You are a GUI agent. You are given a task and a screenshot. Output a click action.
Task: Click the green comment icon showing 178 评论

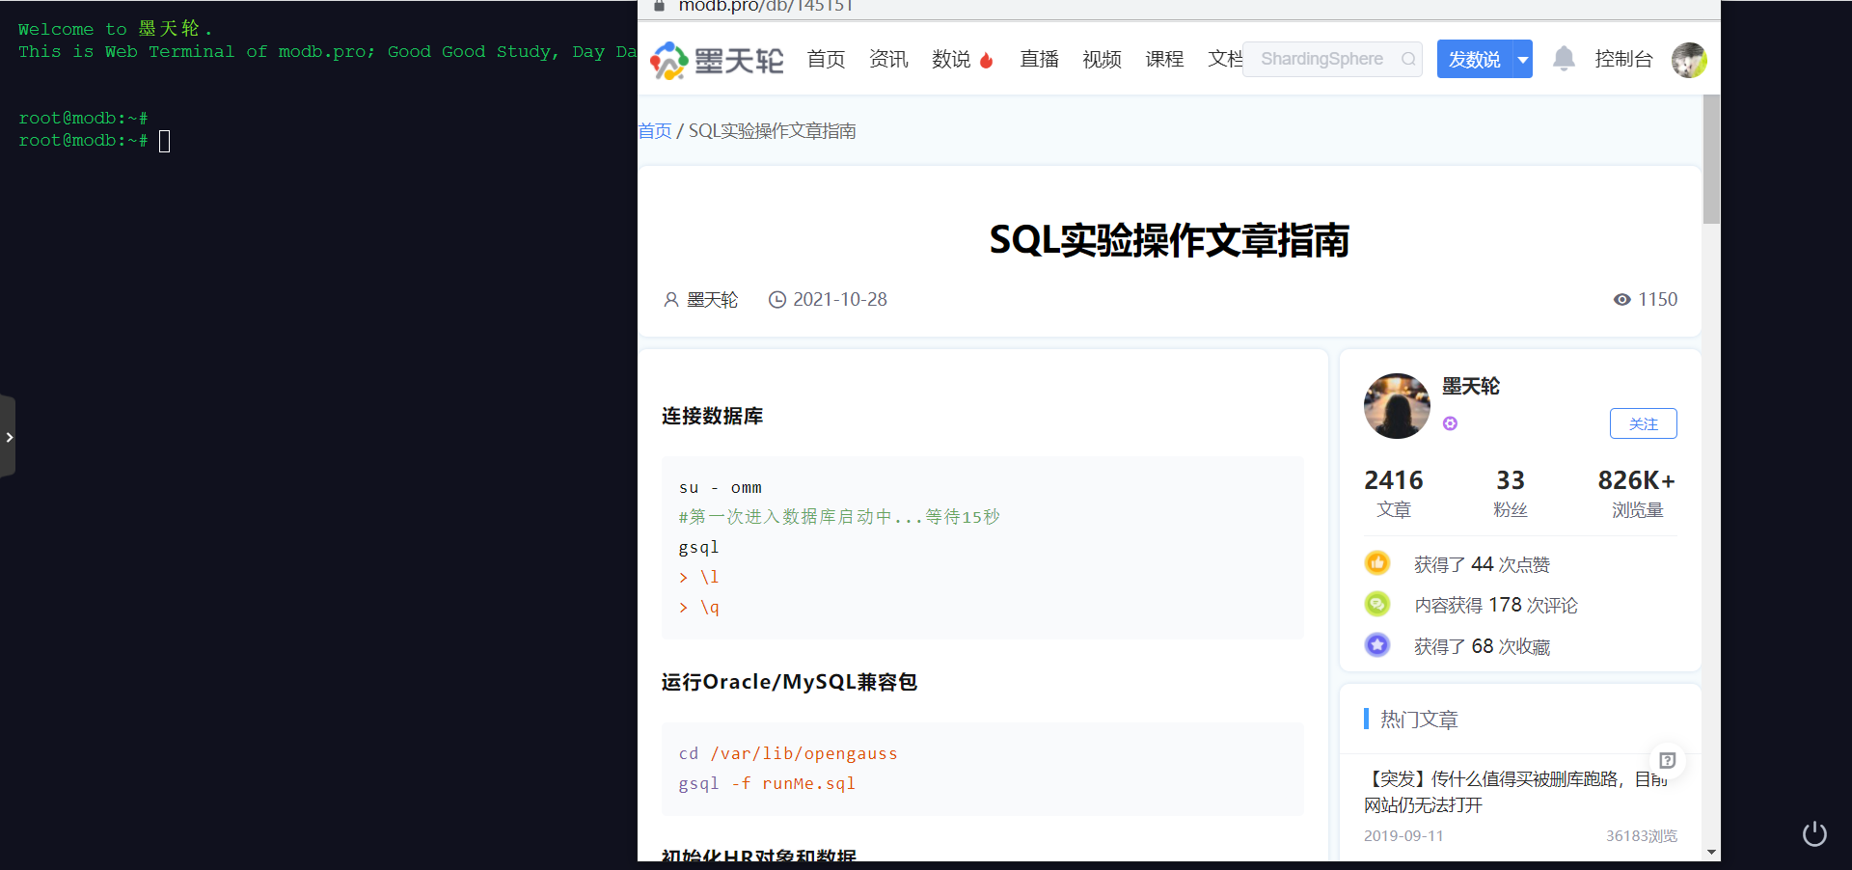click(1377, 604)
